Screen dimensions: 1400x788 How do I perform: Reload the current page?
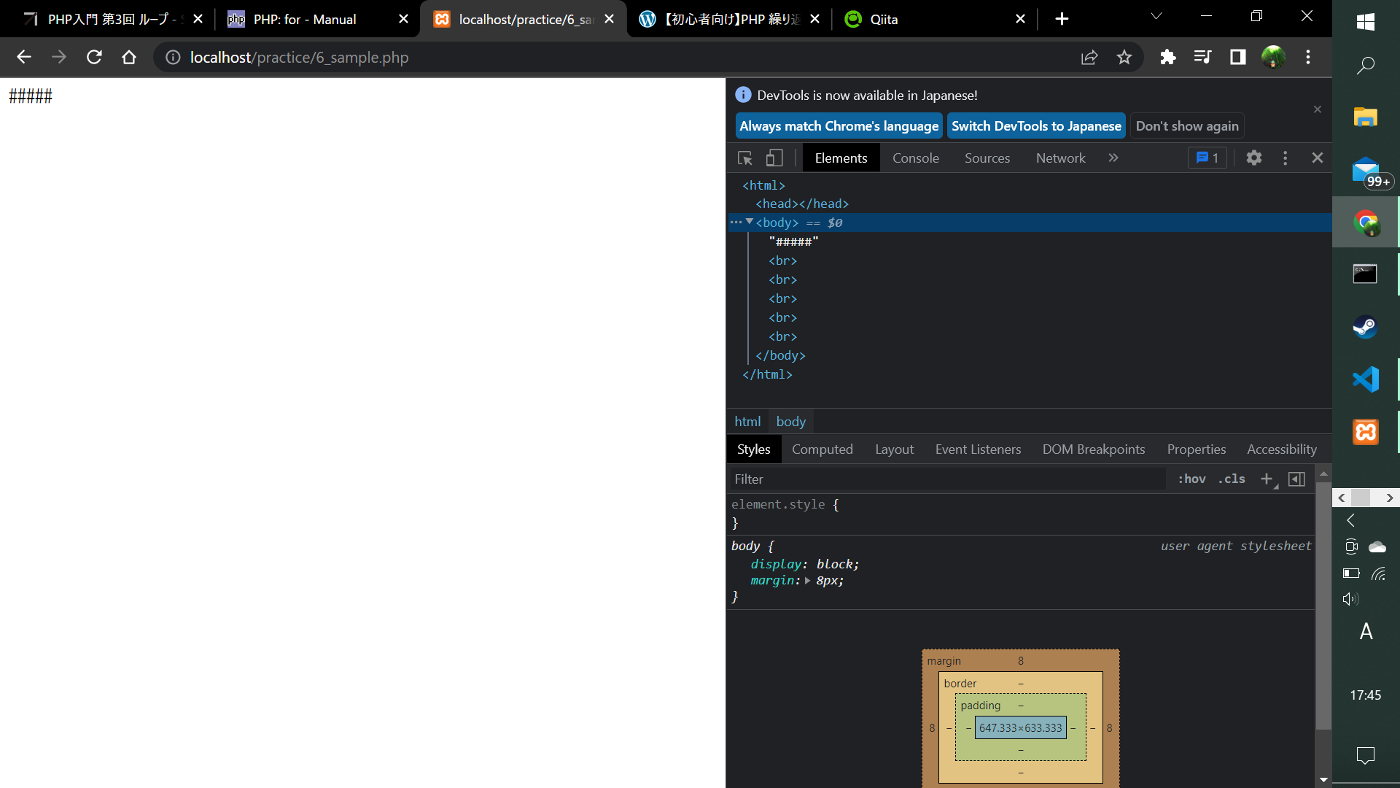[x=94, y=57]
